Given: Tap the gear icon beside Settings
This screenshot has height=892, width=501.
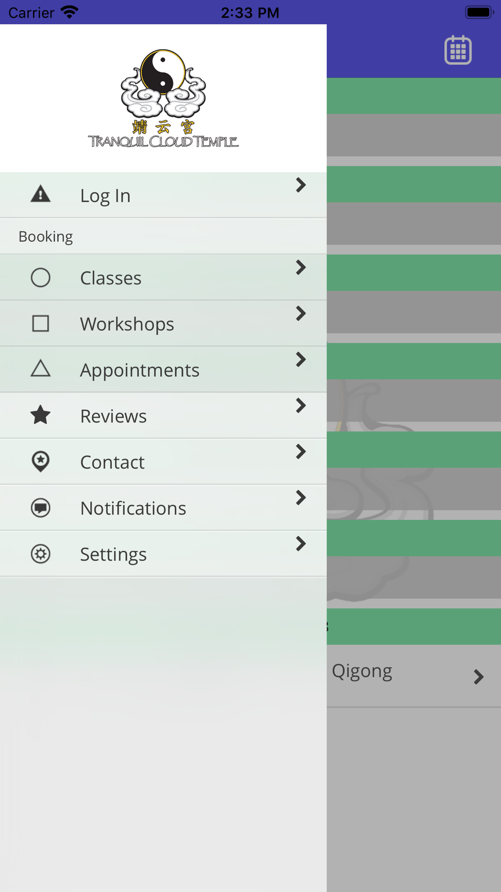Looking at the screenshot, I should click(x=41, y=554).
